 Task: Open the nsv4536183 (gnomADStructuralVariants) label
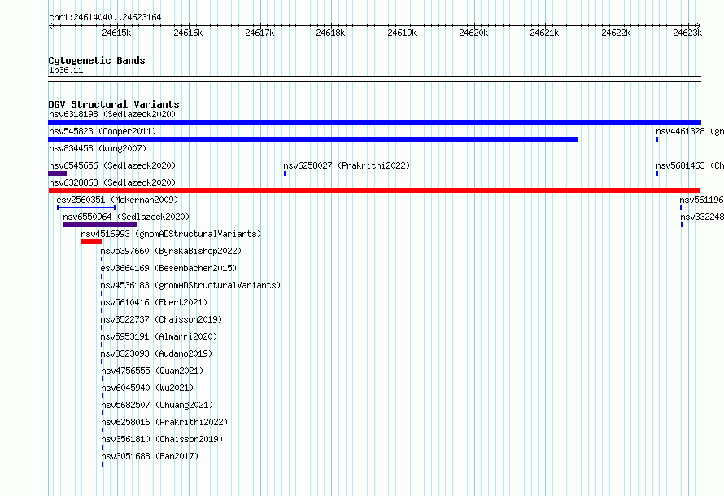190,285
